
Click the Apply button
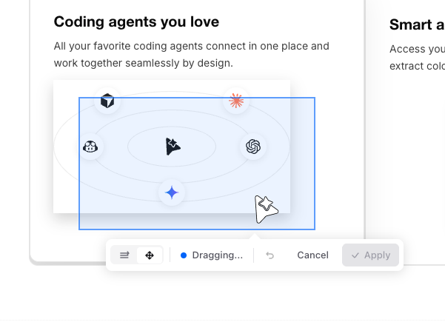pyautogui.click(x=370, y=255)
